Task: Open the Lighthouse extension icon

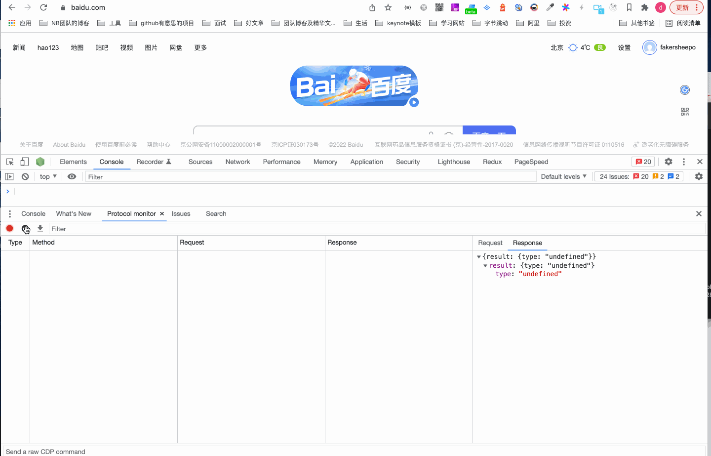Action: click(x=503, y=7)
